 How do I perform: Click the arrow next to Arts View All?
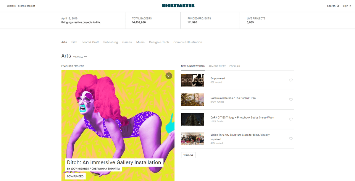tap(85, 57)
